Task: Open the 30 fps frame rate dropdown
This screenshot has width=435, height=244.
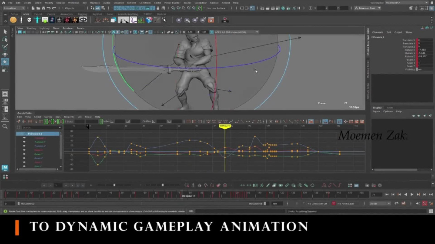Action: (379, 204)
